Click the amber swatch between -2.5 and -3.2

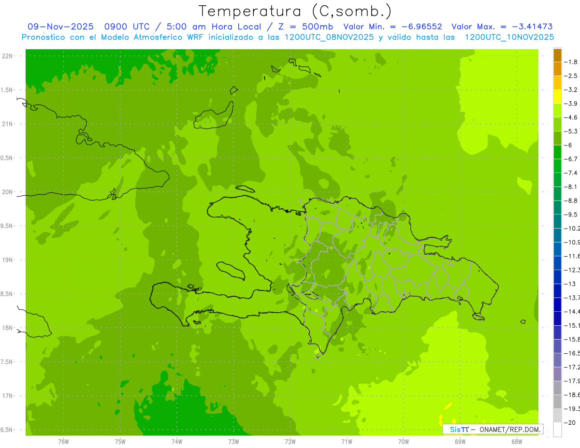point(557,83)
